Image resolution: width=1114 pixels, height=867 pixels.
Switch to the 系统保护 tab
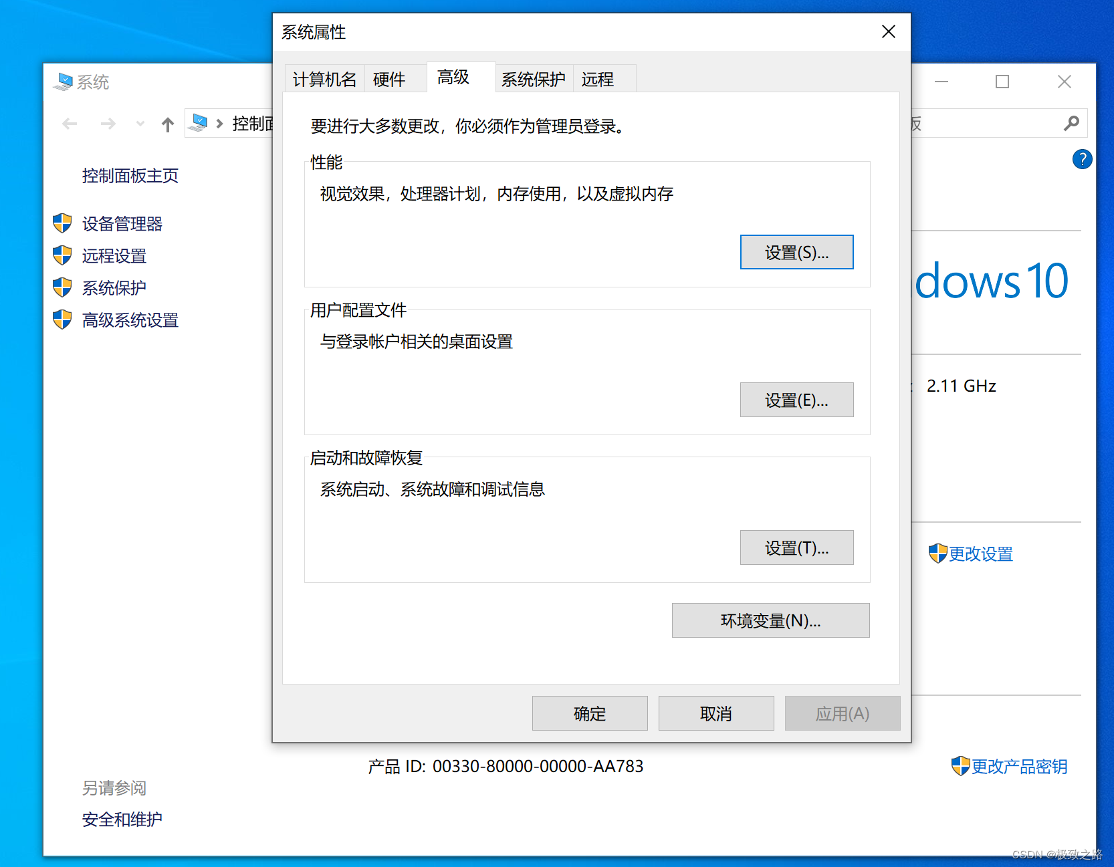534,79
